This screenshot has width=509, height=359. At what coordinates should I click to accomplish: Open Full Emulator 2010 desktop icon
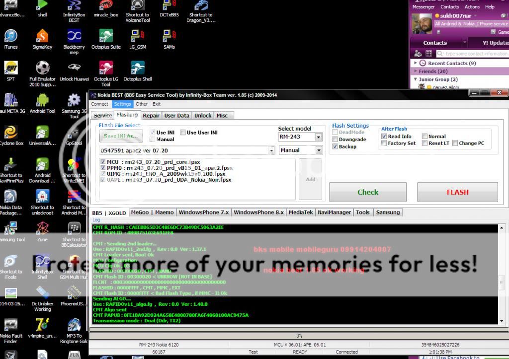click(x=42, y=73)
